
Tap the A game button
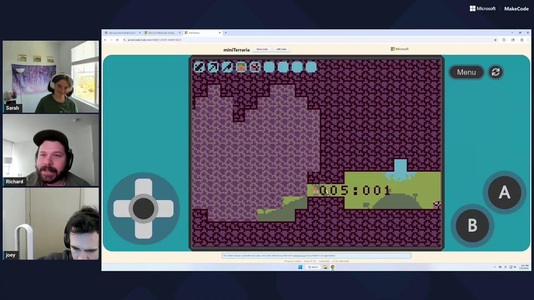(x=504, y=192)
